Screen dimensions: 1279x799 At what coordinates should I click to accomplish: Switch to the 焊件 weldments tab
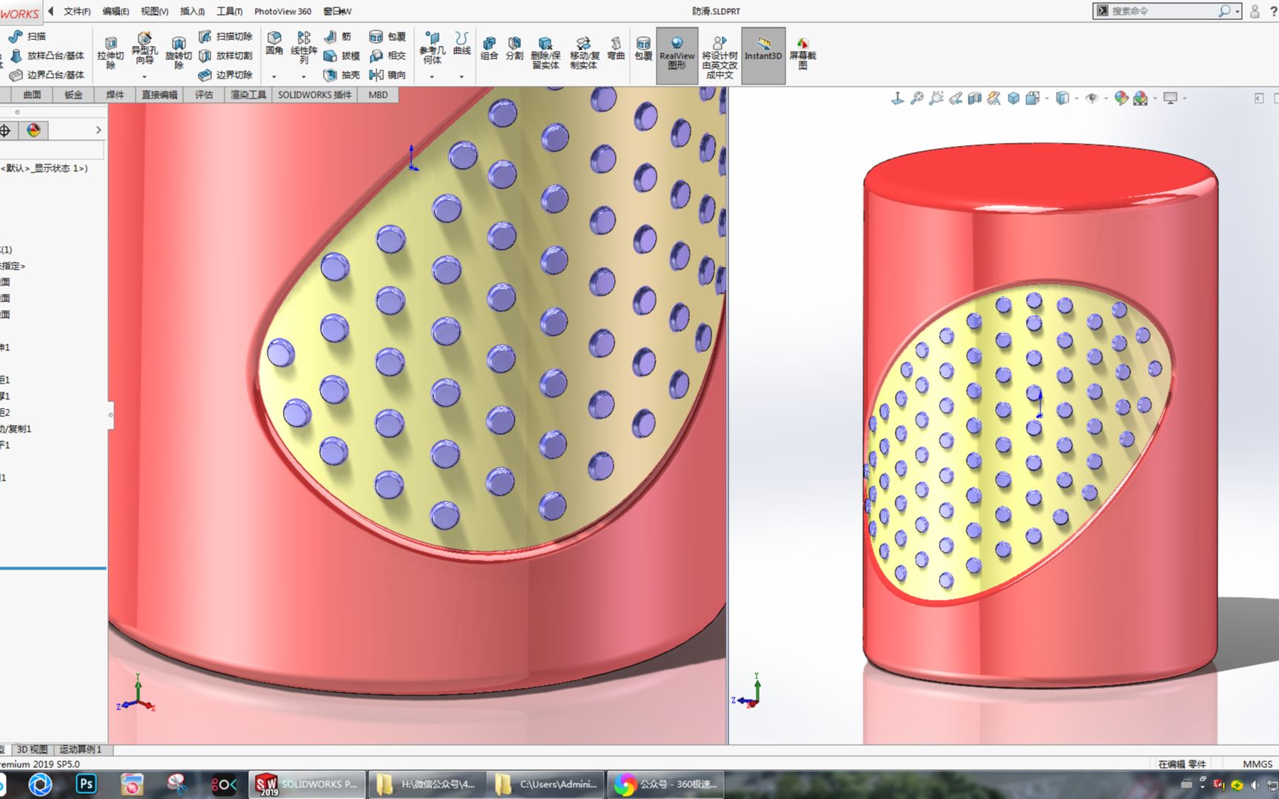pos(115,95)
